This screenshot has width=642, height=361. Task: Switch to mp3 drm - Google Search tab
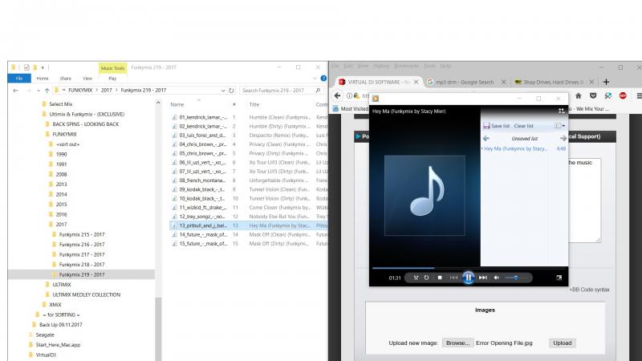465,82
